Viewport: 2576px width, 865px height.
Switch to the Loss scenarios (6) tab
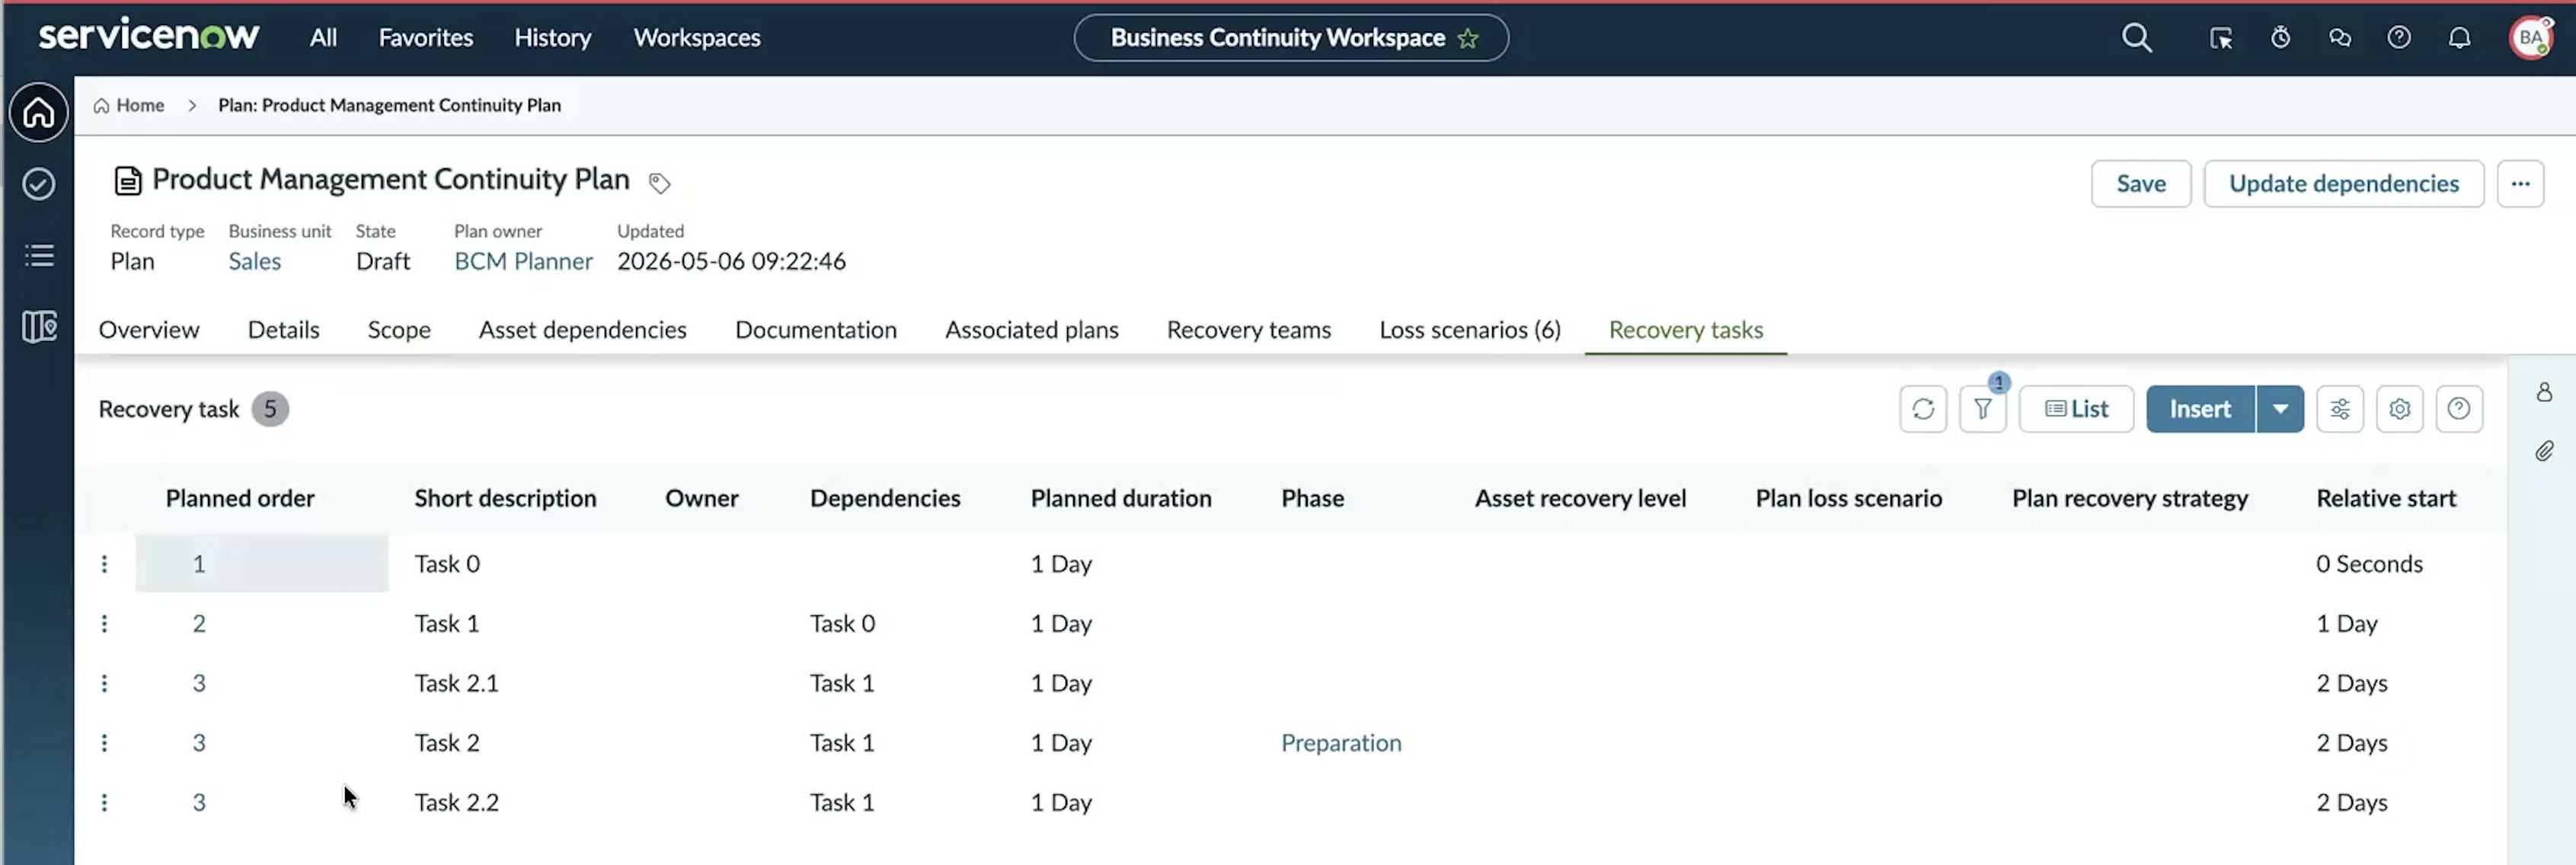coord(1469,330)
